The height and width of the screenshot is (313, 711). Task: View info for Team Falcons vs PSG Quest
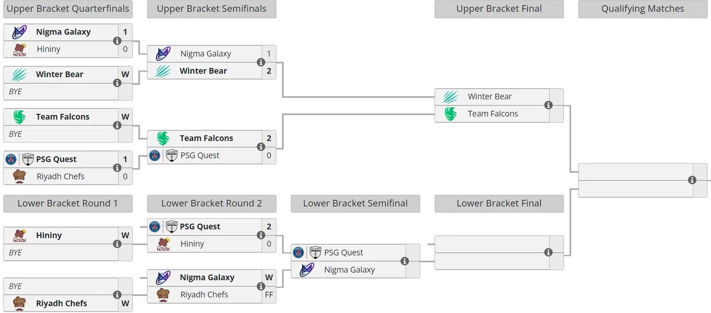coord(261,147)
